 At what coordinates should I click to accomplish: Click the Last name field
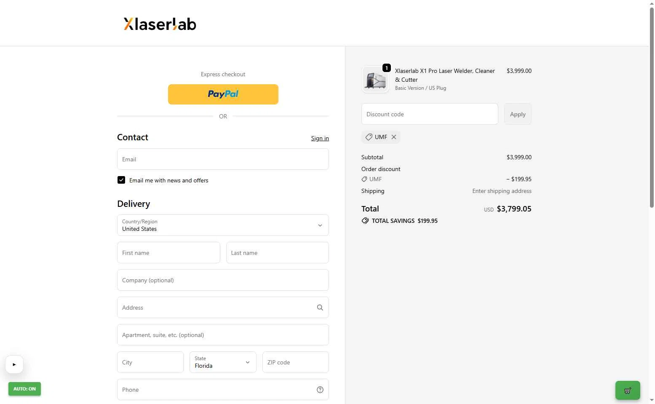[x=278, y=253]
